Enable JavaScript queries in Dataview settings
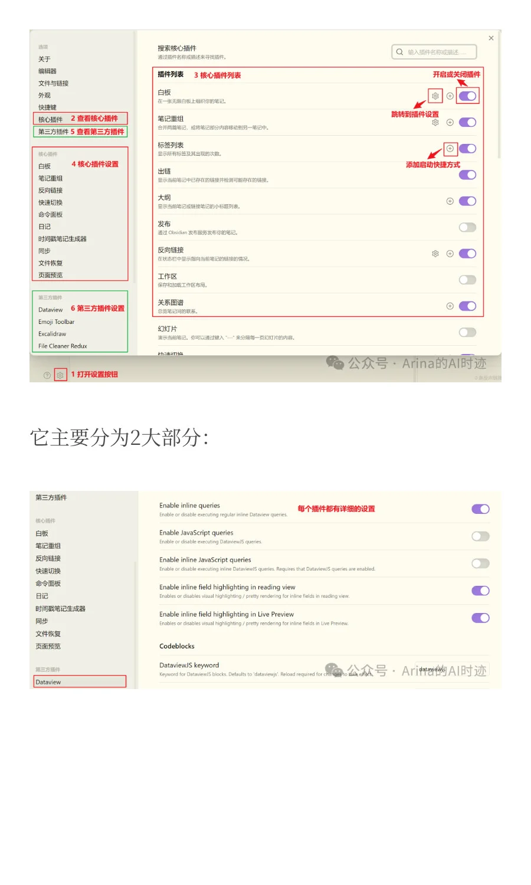This screenshot has width=531, height=885. click(x=480, y=536)
